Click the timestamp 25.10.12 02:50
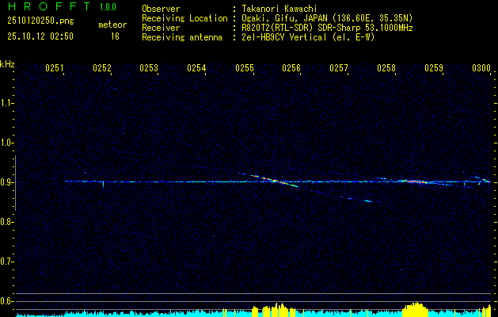The height and width of the screenshot is (317, 498). coord(40,36)
